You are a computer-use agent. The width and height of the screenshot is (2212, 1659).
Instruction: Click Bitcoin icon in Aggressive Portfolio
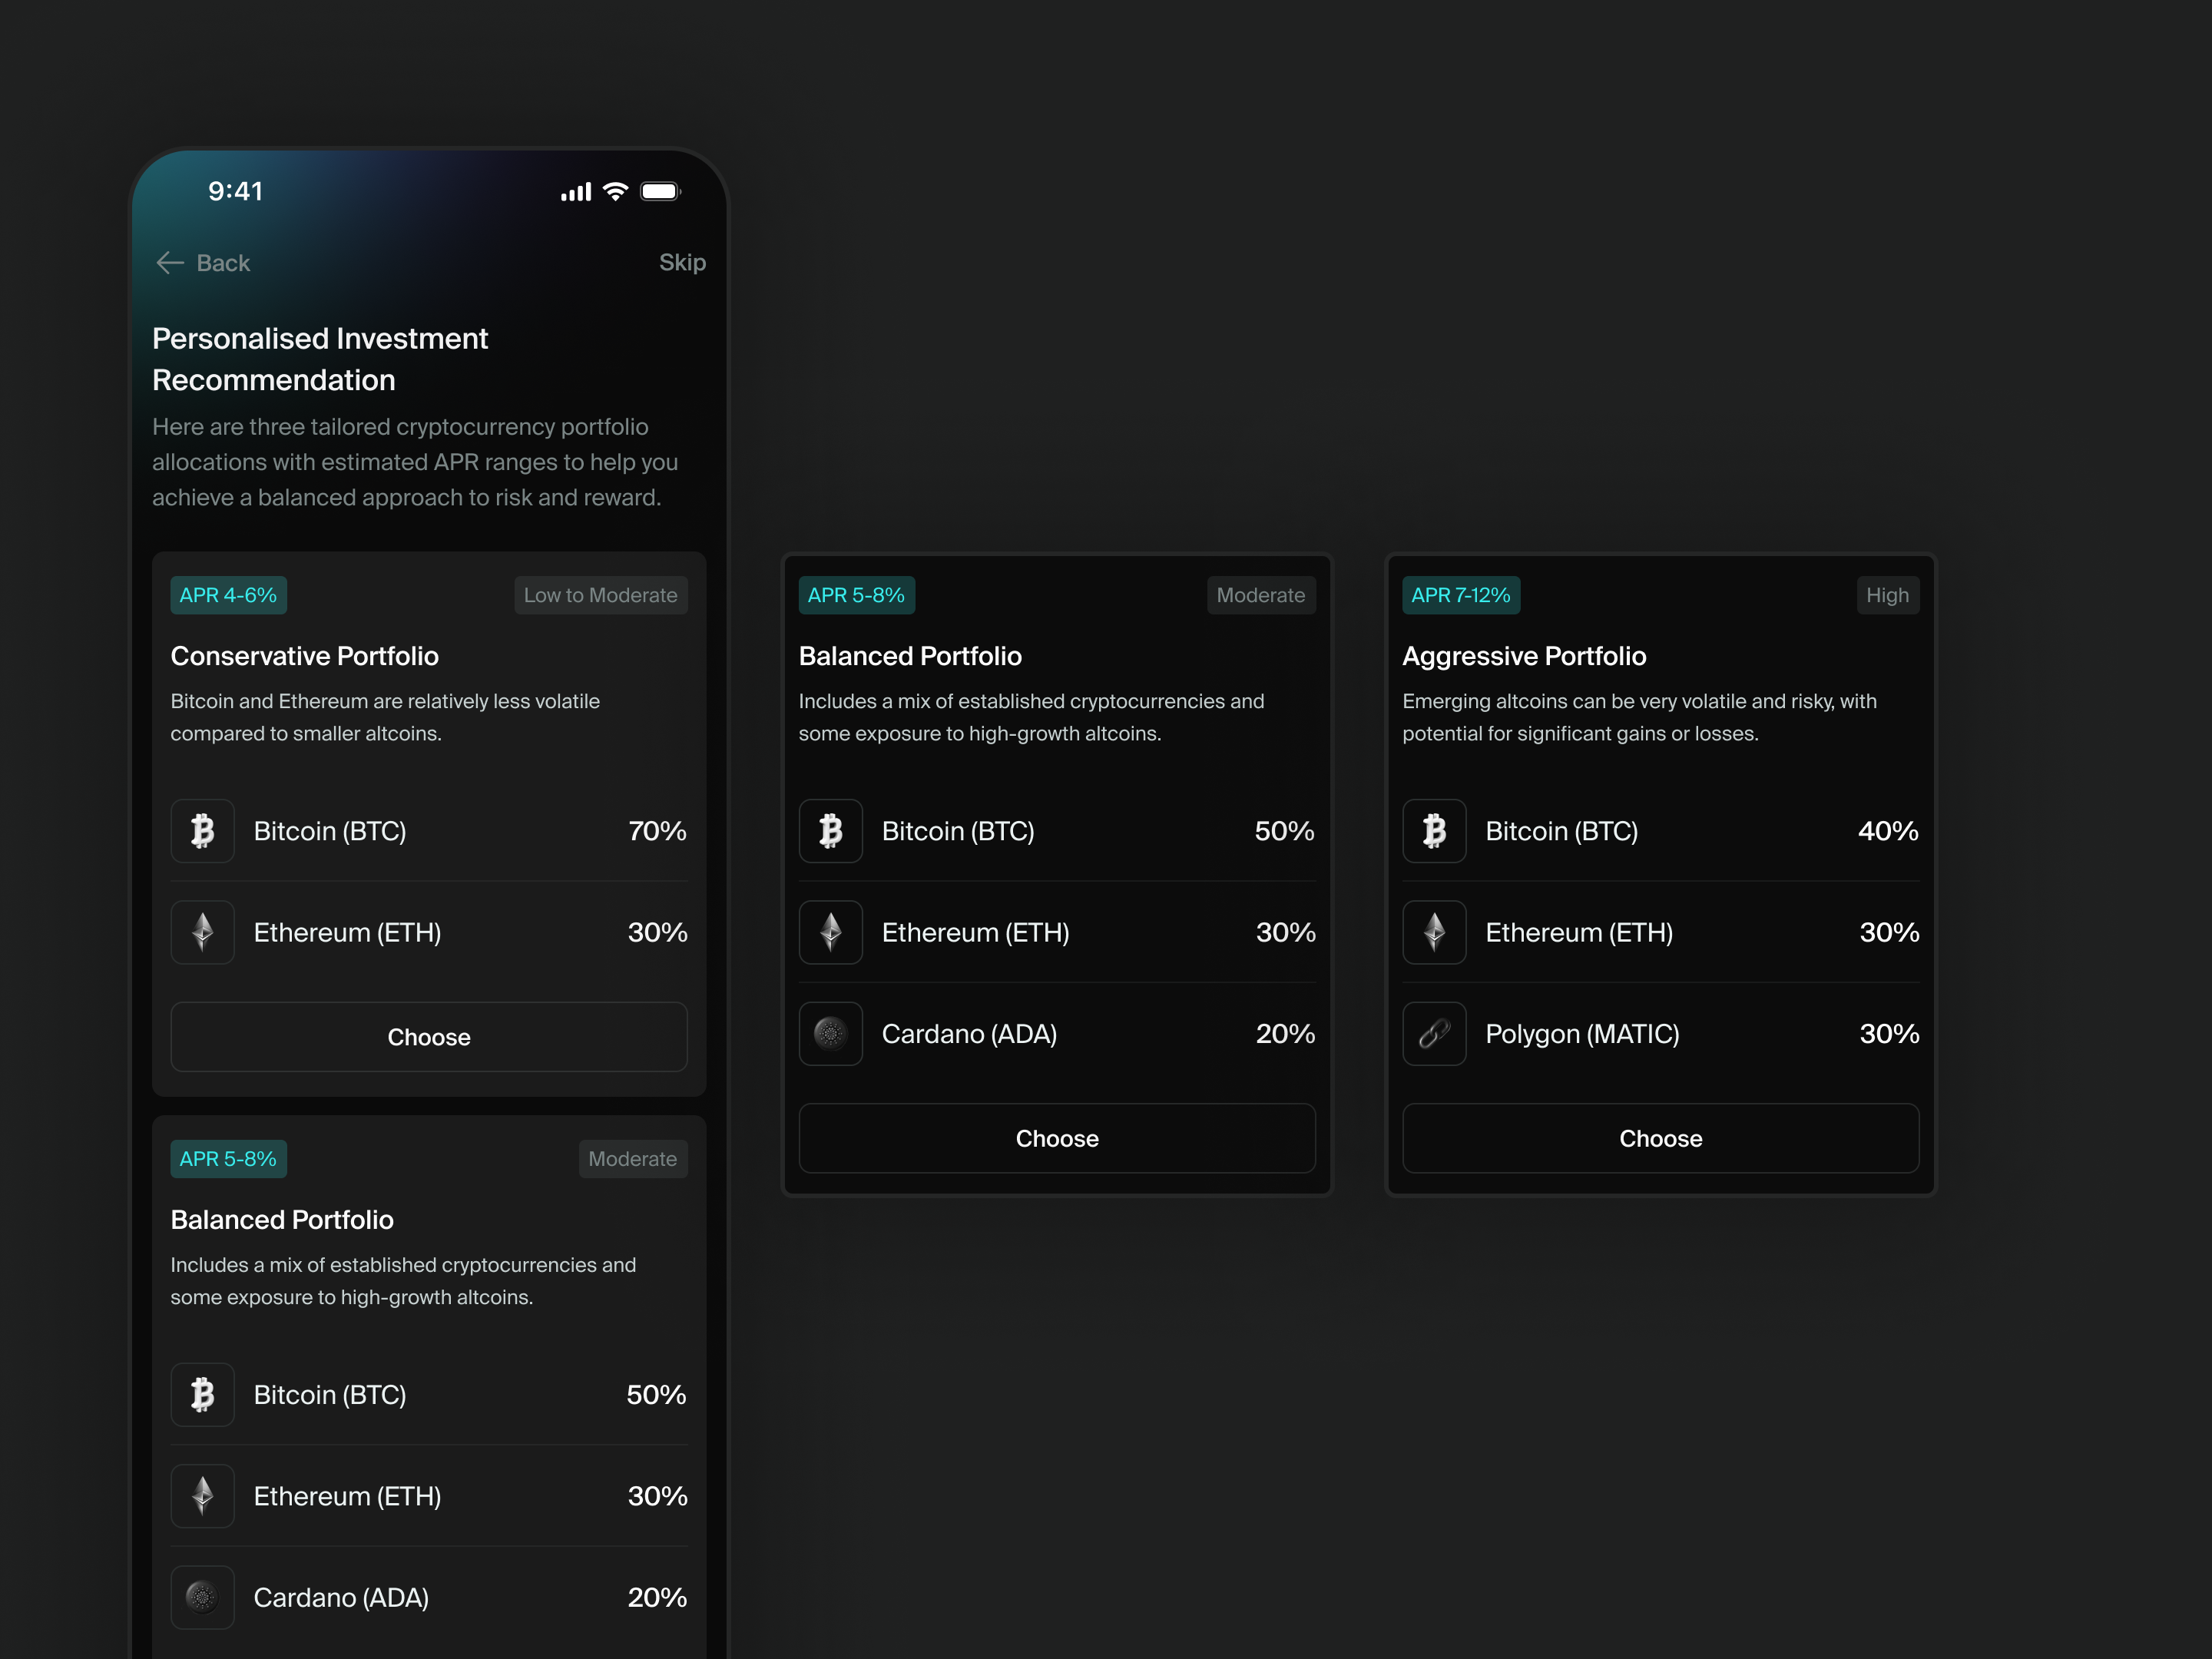[1434, 831]
